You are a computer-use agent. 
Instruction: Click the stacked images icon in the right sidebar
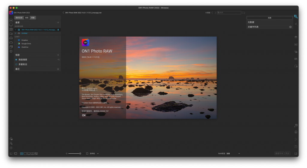pyautogui.click(x=296, y=52)
